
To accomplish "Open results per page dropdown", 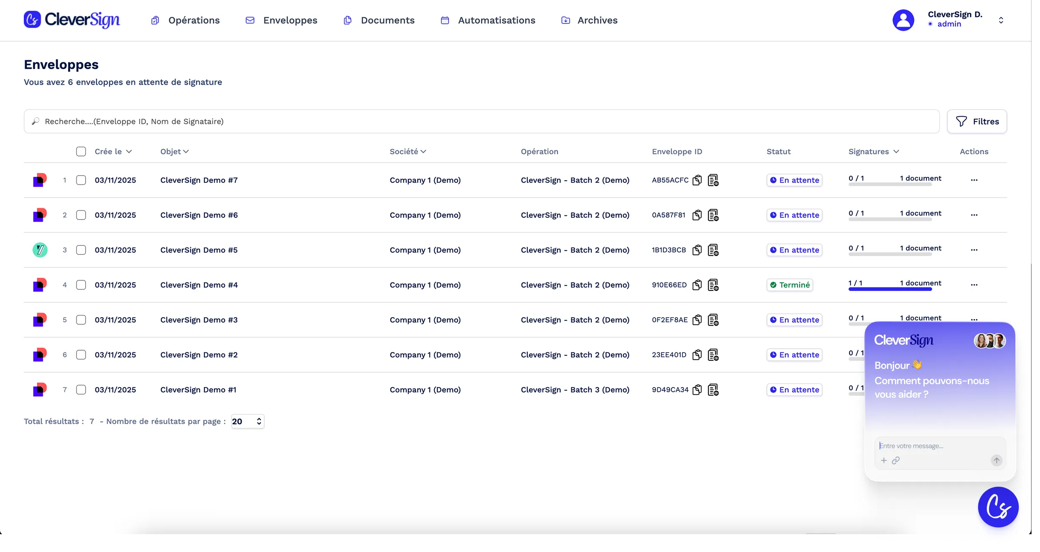I will 247,421.
